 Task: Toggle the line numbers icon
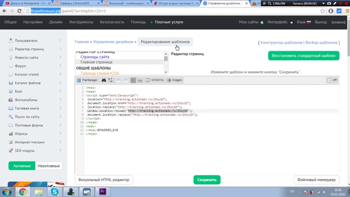tap(133, 80)
